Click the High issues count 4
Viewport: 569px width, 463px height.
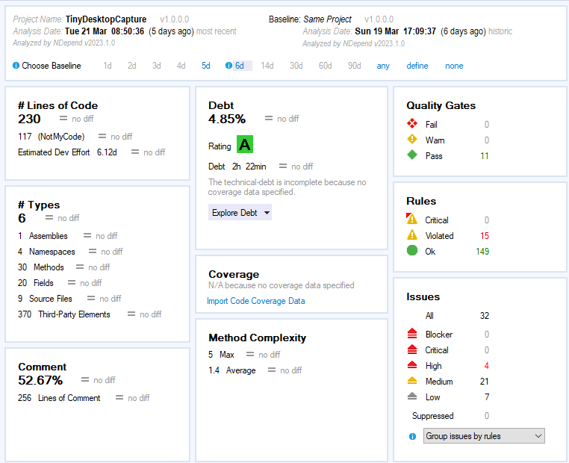[x=487, y=366]
